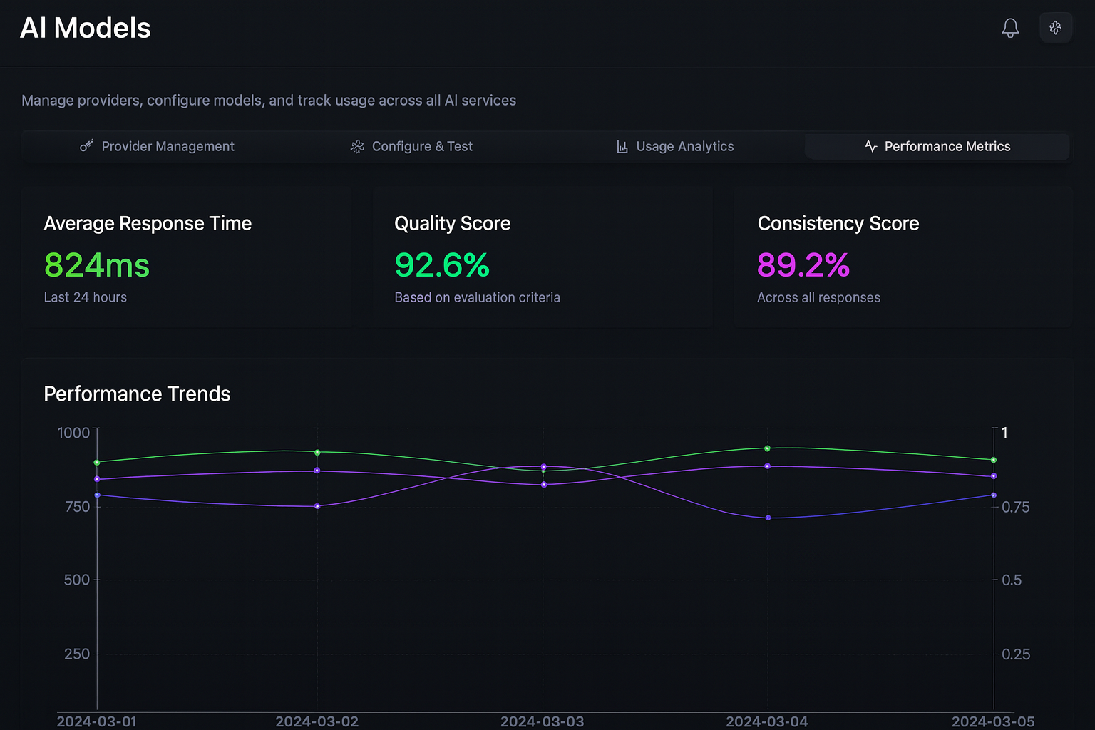Click the lowest data point on 2024-03-02
The image size is (1095, 730).
(317, 506)
